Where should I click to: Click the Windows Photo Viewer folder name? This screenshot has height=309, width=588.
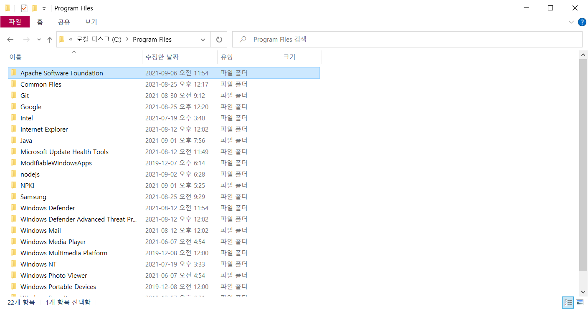coord(54,275)
